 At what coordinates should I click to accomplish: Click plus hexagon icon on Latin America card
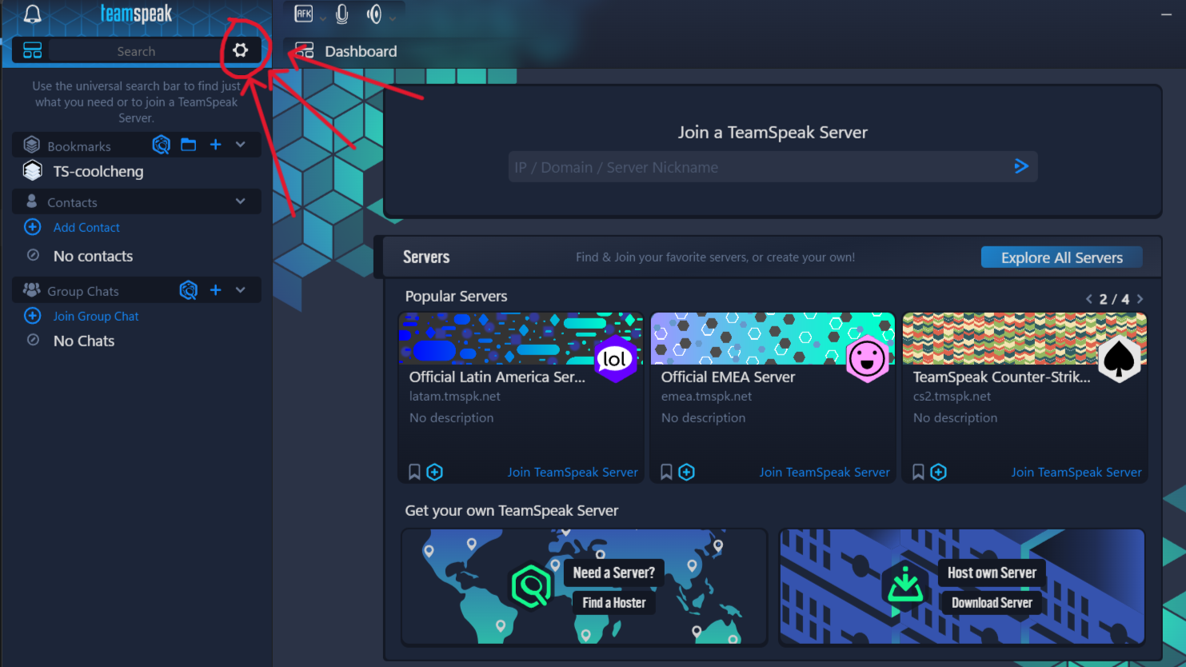pyautogui.click(x=435, y=472)
